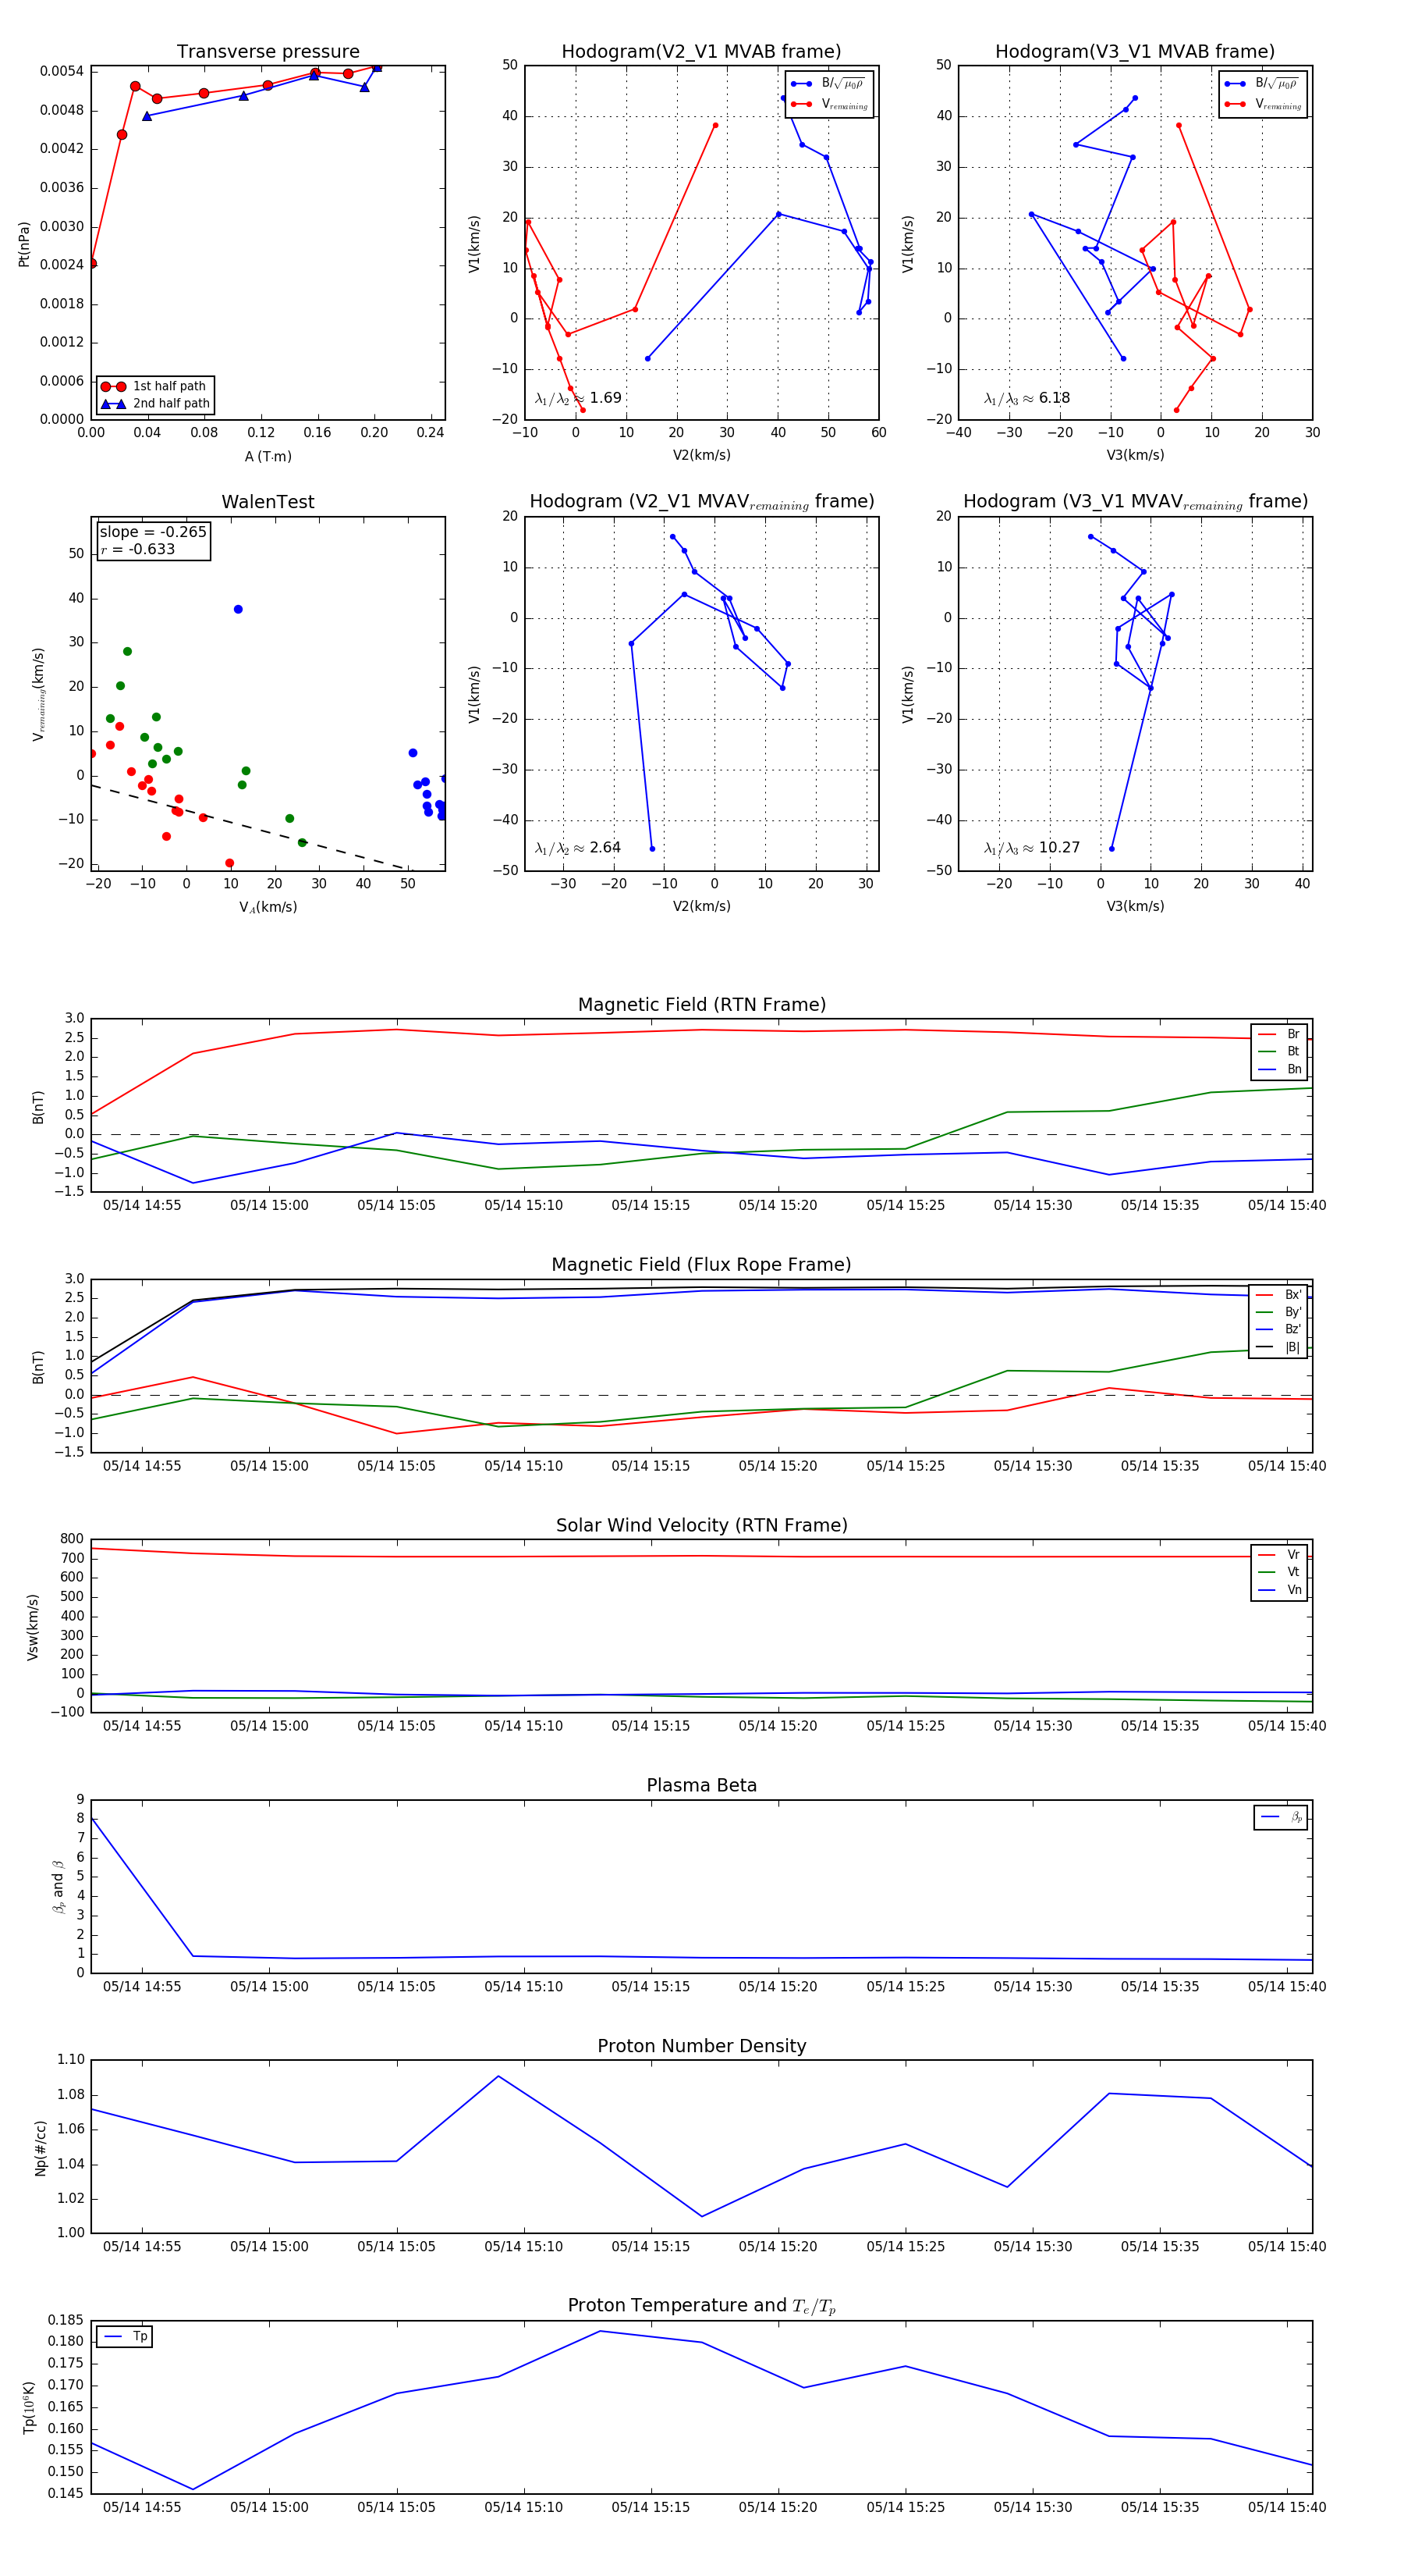Select the "|B|" legend entry
Image resolution: width=1404 pixels, height=2576 pixels.
point(1279,1347)
